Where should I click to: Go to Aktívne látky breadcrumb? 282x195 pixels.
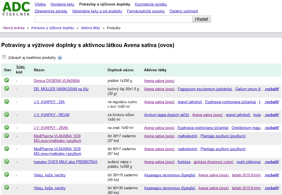pyautogui.click(x=91, y=28)
